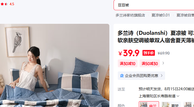Viewport: 194px width, 107px height.
Task: Click the red 到手价 badge
Action: [149, 53]
